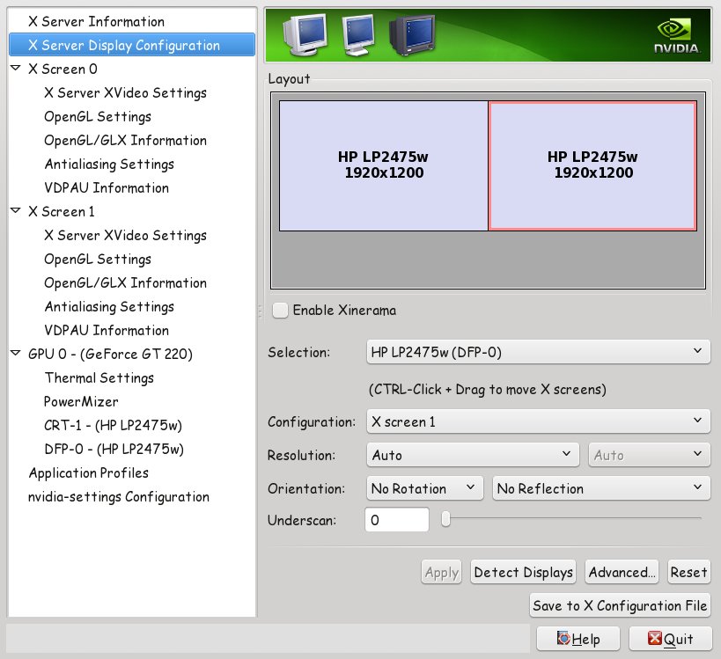The height and width of the screenshot is (659, 721).
Task: Click the Reset button
Action: [688, 572]
